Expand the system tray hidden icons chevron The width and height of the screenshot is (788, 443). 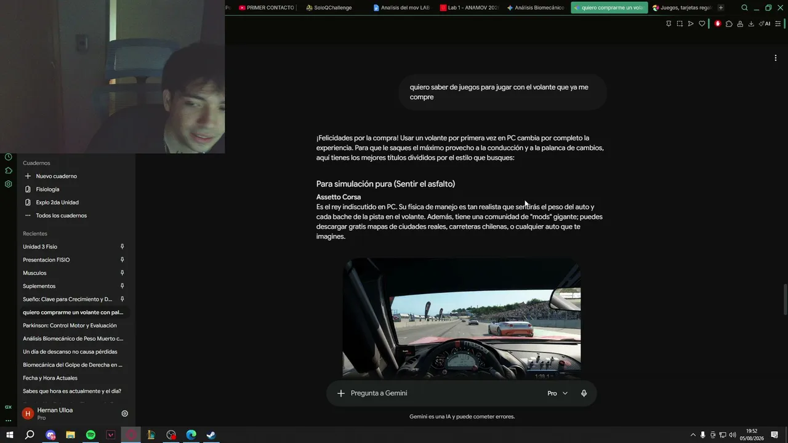tap(693, 435)
